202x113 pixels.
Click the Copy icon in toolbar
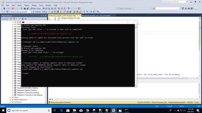pyautogui.click(x=62, y=8)
